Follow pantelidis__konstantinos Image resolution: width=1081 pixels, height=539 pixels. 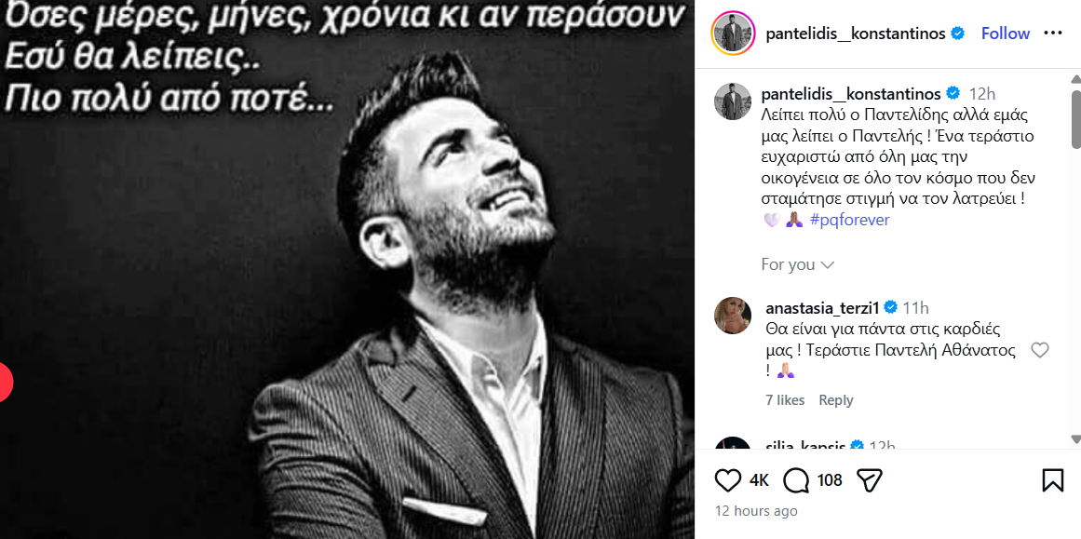1005,34
